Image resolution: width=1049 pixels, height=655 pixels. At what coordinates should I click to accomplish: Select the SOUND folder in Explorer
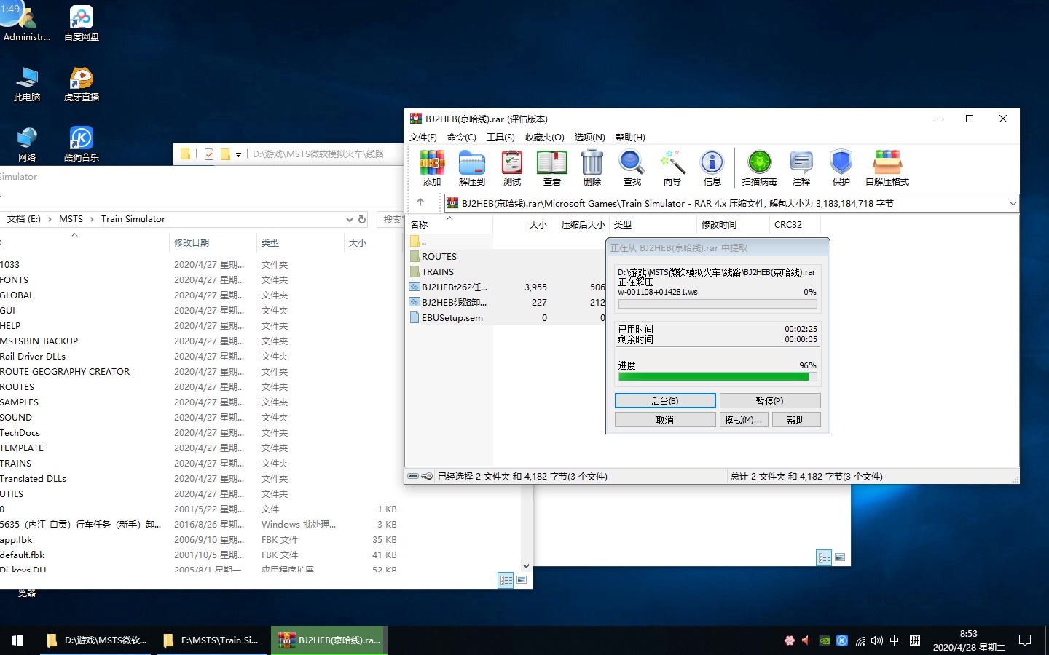(x=16, y=418)
